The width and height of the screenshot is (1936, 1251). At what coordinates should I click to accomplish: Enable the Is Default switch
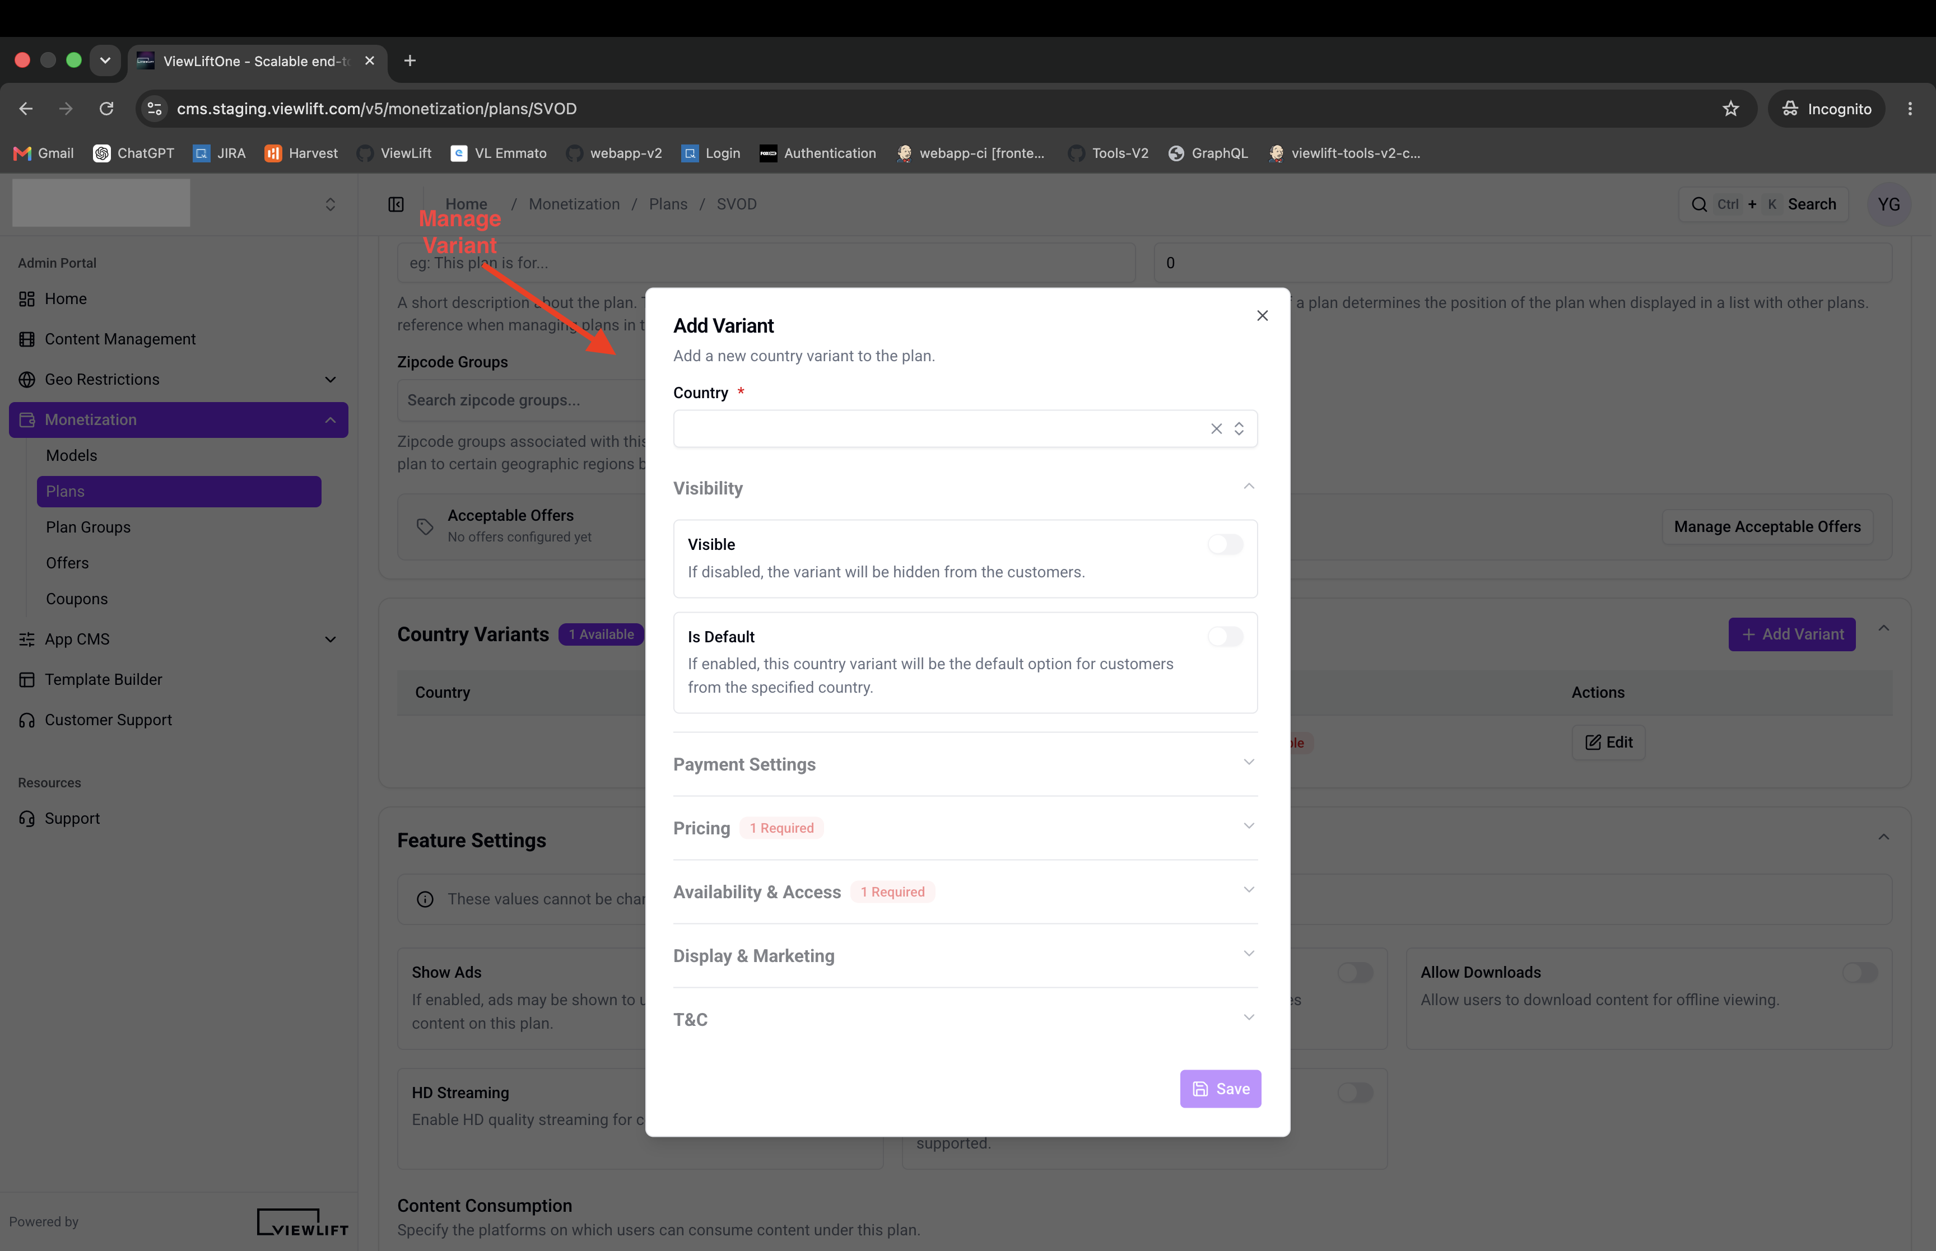[1225, 637]
